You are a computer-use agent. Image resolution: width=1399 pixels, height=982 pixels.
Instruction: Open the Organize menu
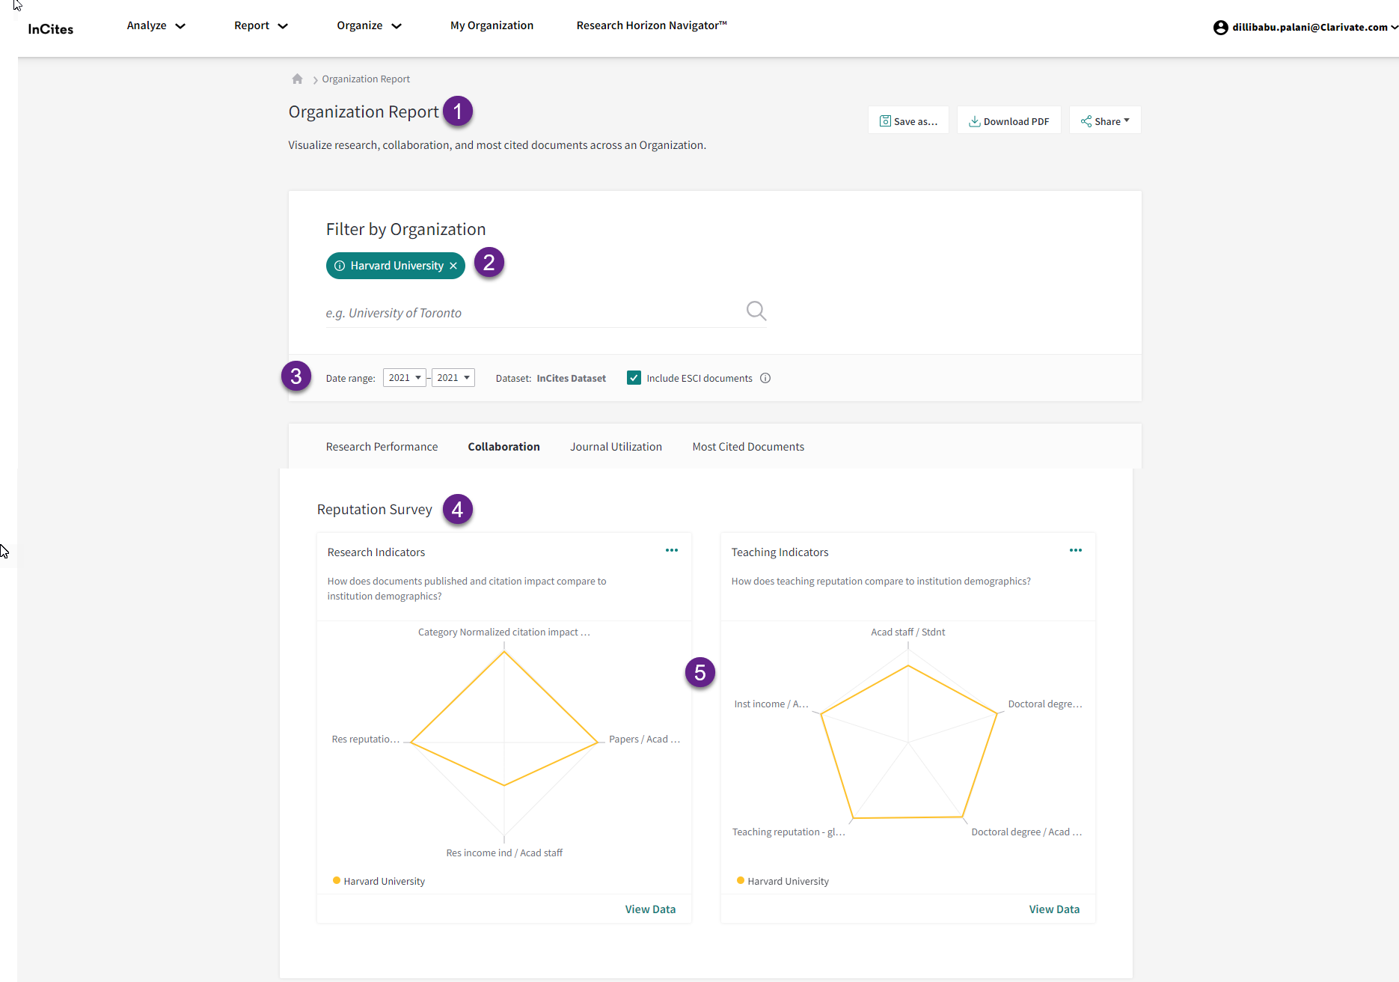pyautogui.click(x=369, y=25)
